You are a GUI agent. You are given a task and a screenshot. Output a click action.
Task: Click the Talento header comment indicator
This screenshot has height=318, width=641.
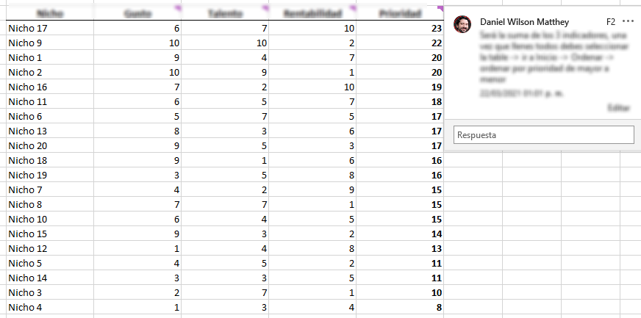click(265, 8)
